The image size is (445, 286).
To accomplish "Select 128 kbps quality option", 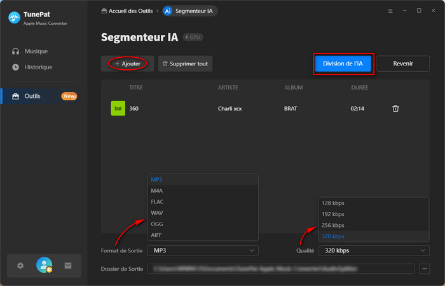I will point(374,203).
